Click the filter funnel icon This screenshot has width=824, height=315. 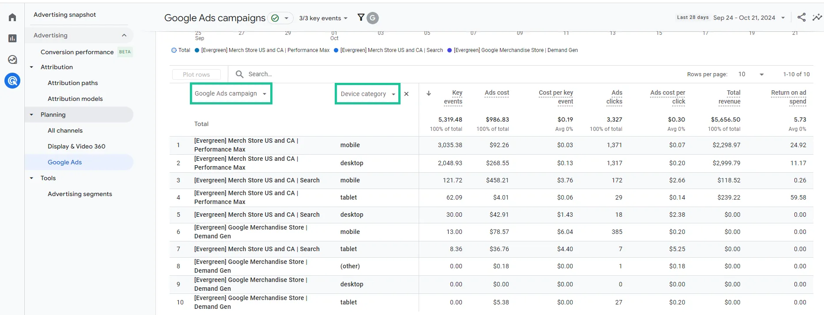click(361, 18)
